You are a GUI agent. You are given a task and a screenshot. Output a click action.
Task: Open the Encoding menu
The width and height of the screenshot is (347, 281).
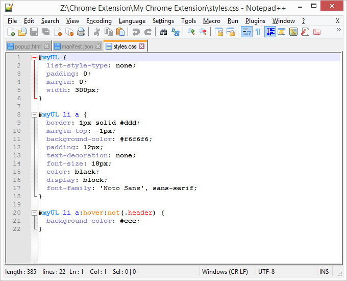[98, 21]
